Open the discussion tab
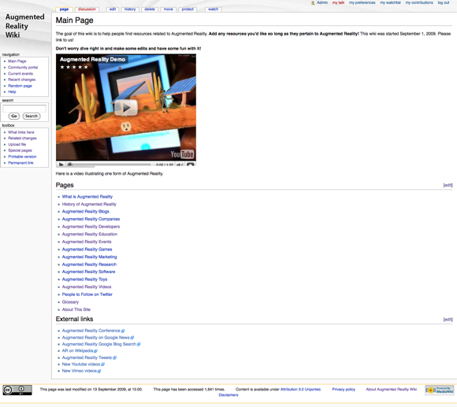Screen dimensions: 457x407 click(x=87, y=9)
